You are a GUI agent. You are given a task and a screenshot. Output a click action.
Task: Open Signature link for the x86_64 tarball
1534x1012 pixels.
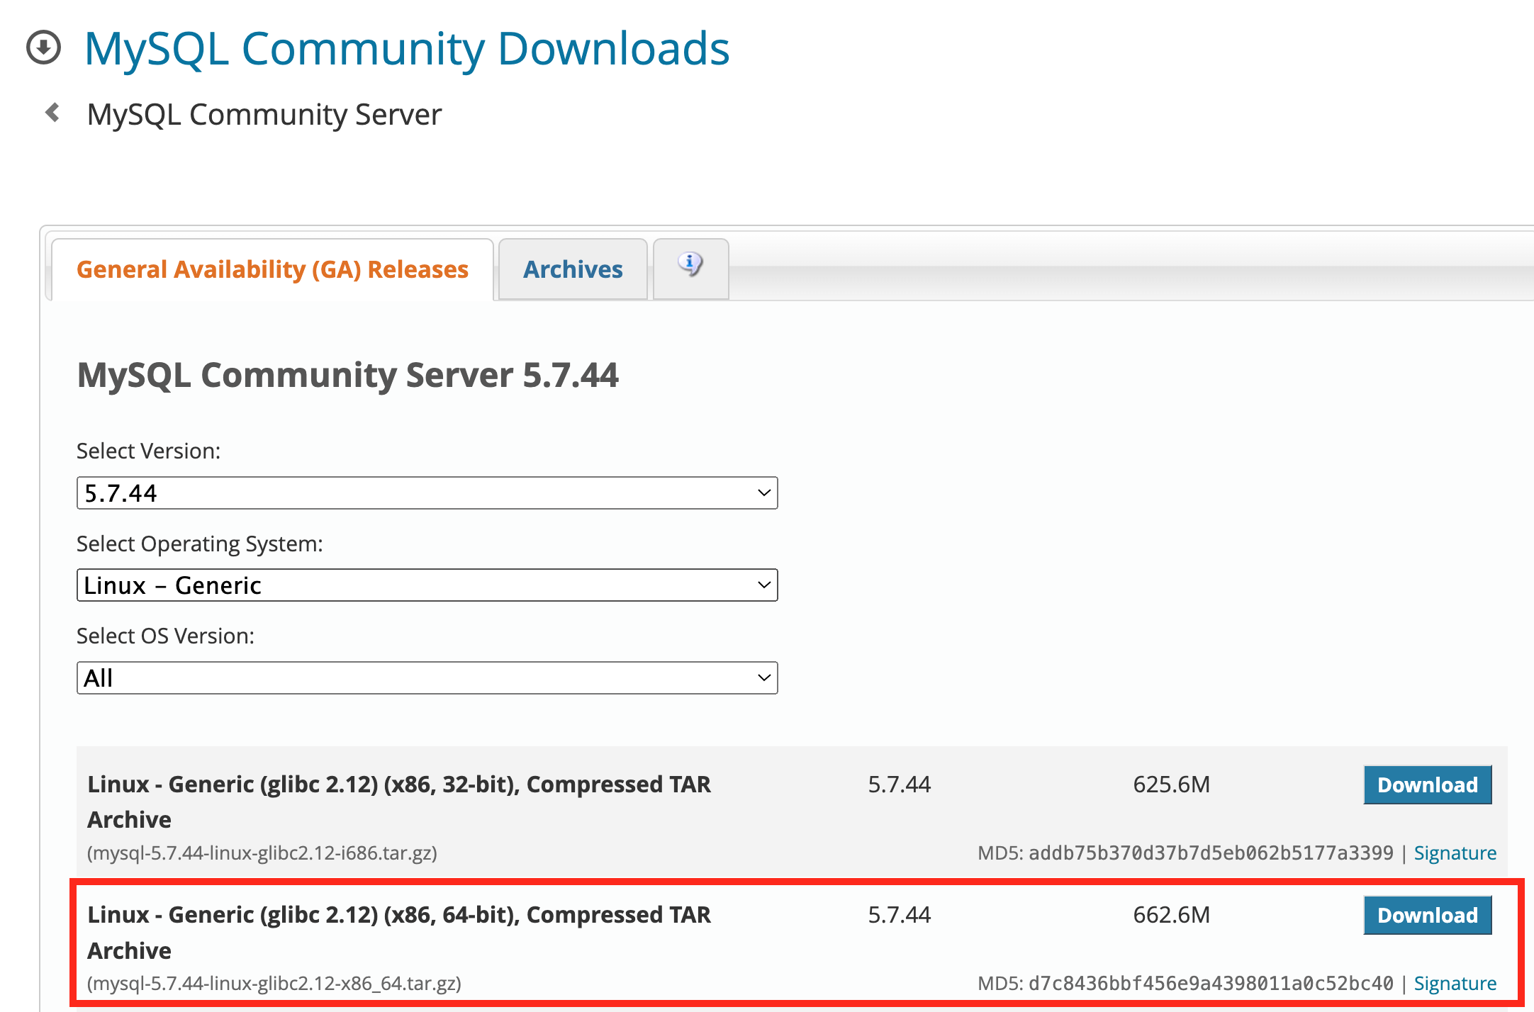[1455, 983]
